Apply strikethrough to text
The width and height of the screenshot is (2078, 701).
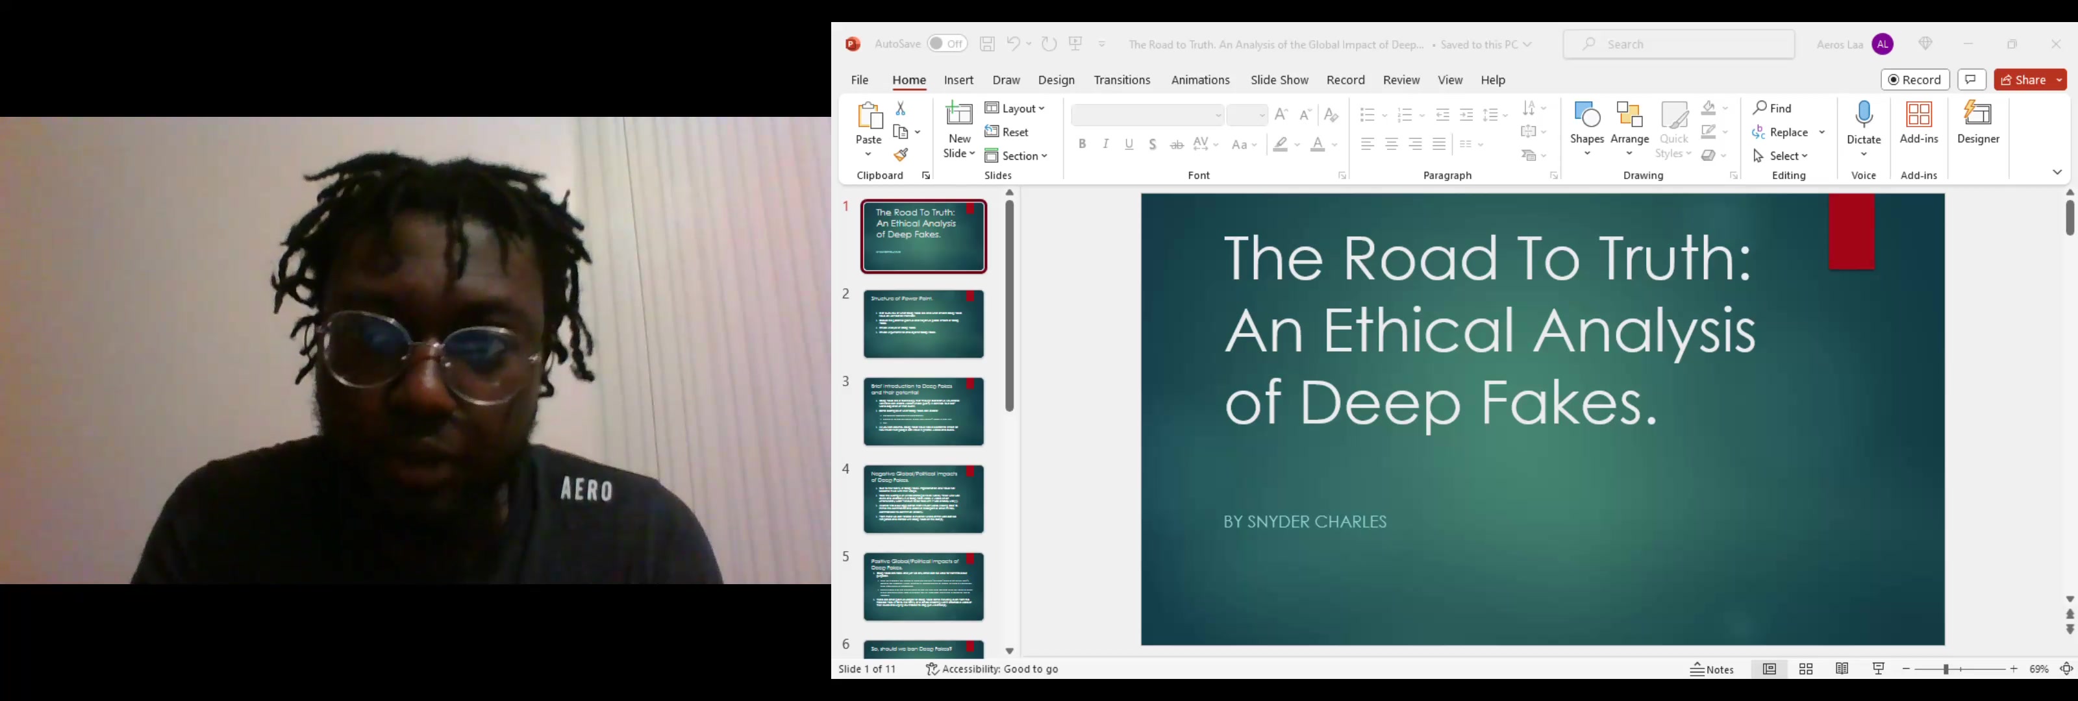(x=1176, y=144)
